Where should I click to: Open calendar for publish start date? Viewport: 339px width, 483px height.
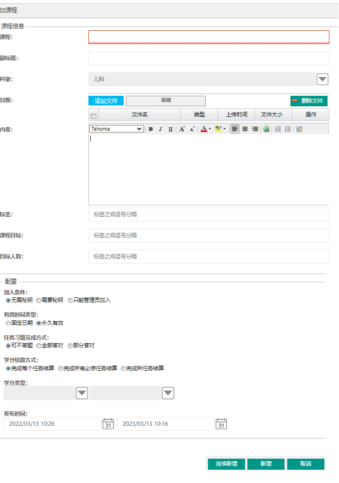pos(108,424)
